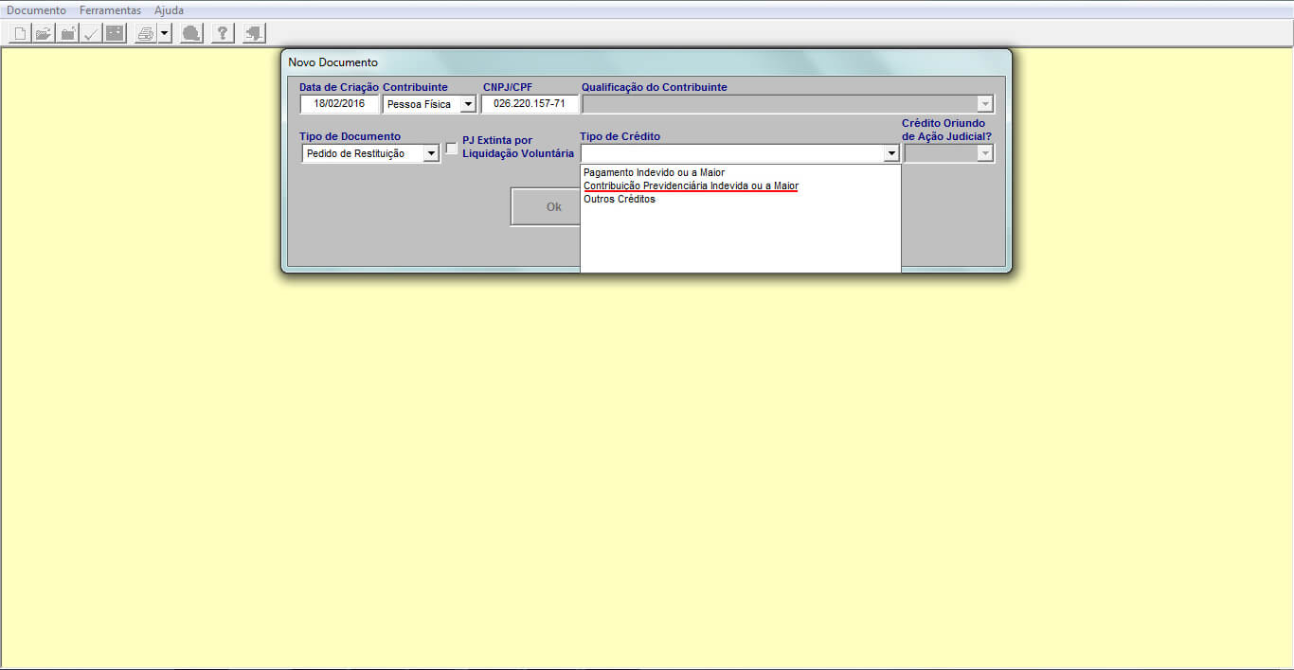Click the printer toolbar icon
This screenshot has width=1294, height=670.
point(145,33)
